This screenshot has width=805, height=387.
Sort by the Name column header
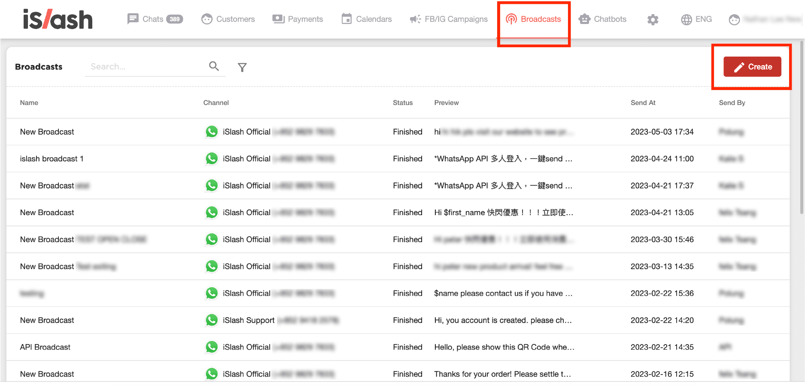pos(29,103)
